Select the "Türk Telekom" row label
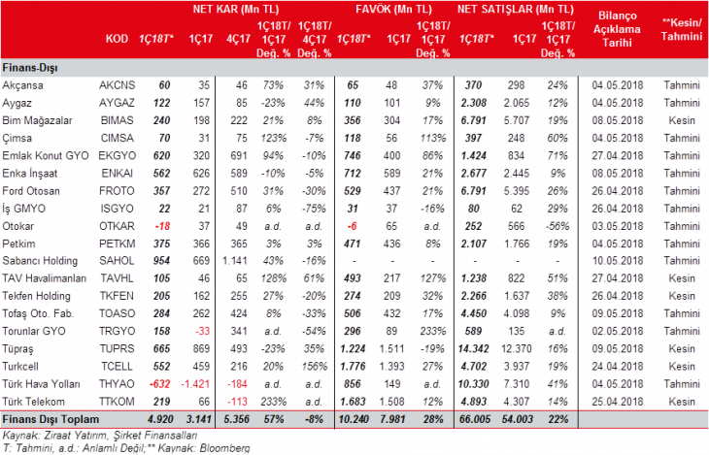 click(x=33, y=402)
